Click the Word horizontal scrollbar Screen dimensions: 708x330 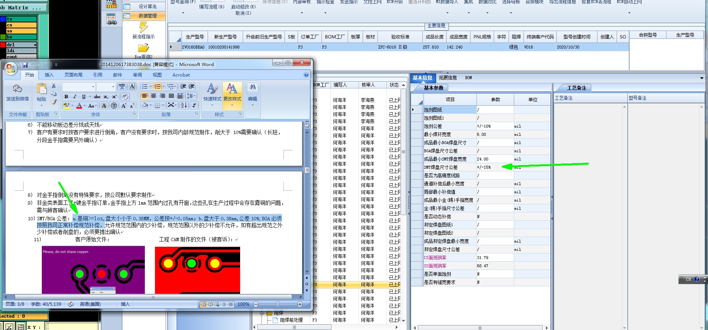pos(153,297)
